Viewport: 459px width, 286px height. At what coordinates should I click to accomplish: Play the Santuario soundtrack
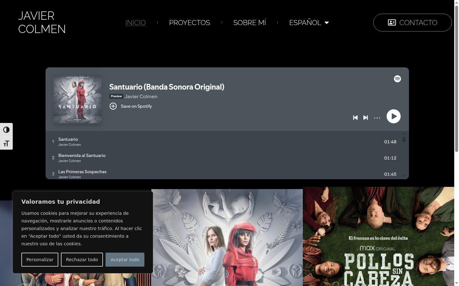coord(394,116)
